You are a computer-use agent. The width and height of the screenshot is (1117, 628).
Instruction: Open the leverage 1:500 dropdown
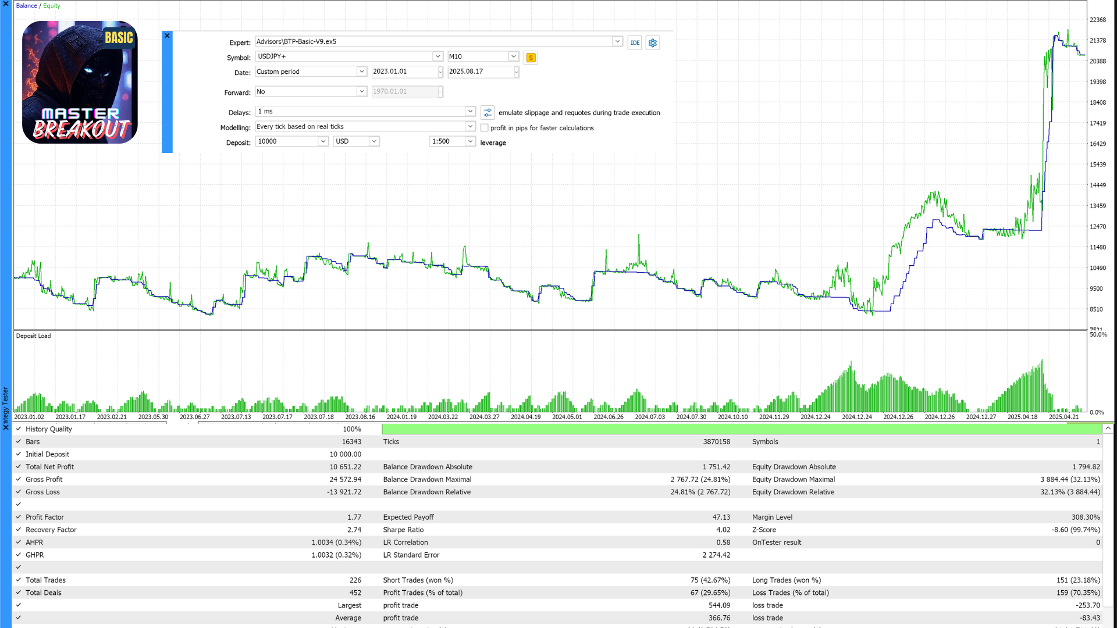pos(470,141)
